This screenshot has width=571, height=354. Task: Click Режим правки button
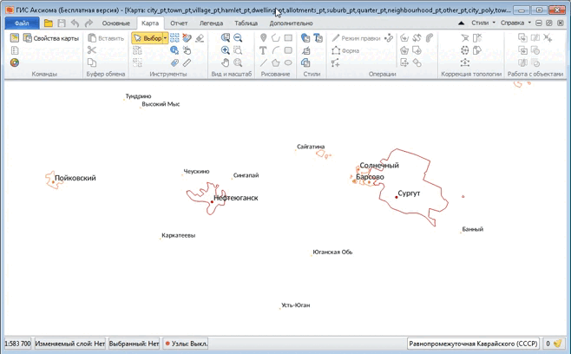click(x=356, y=38)
